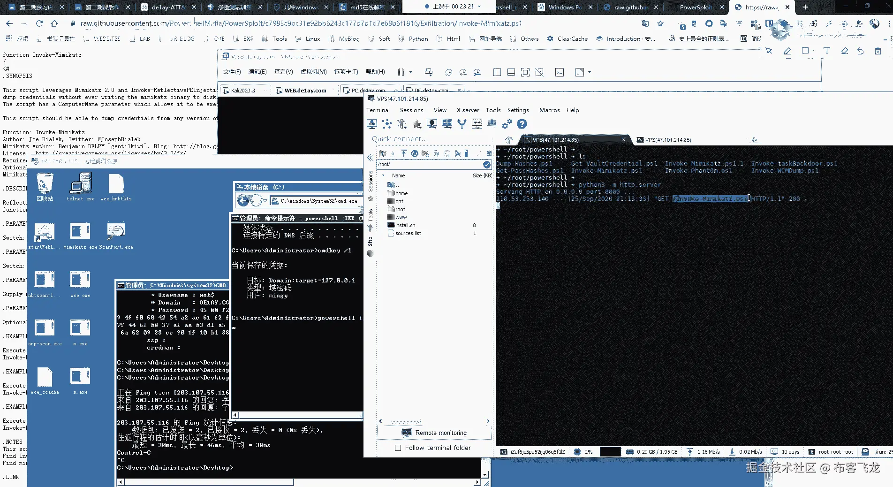Collapse the SFTP file tree expander

[383, 175]
